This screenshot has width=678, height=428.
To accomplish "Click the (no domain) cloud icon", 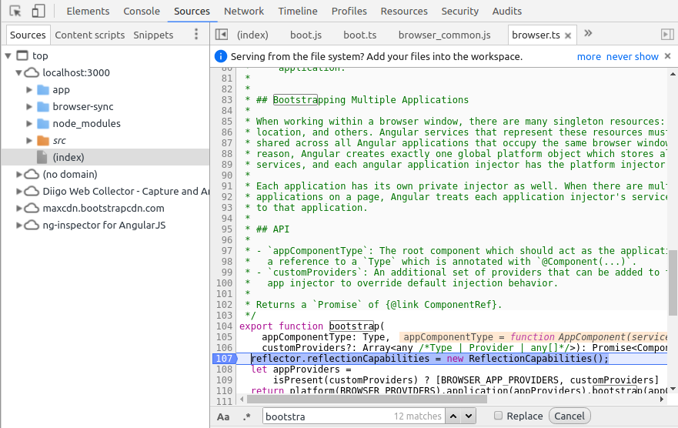I will click(32, 174).
